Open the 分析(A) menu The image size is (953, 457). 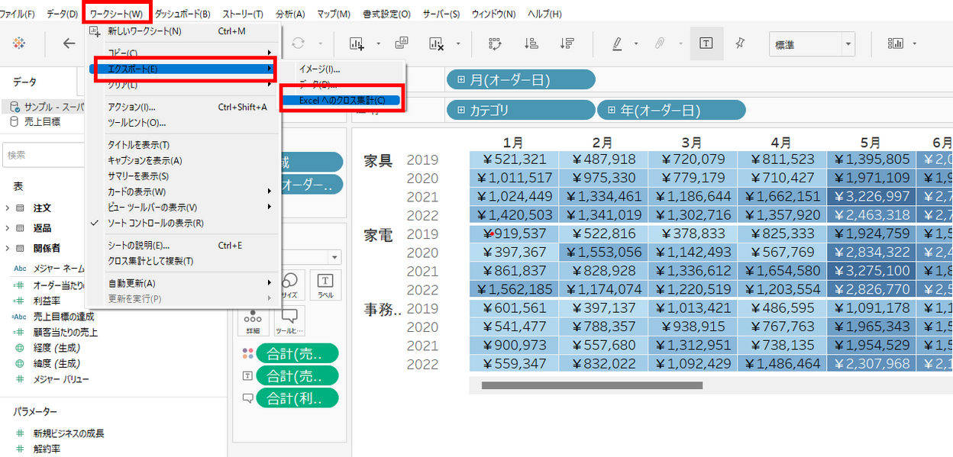pyautogui.click(x=290, y=14)
